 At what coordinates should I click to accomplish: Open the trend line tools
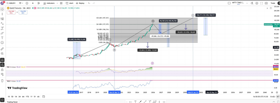(x=2, y=14)
